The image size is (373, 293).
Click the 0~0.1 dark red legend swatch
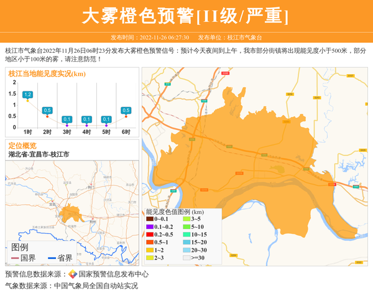click(x=150, y=220)
